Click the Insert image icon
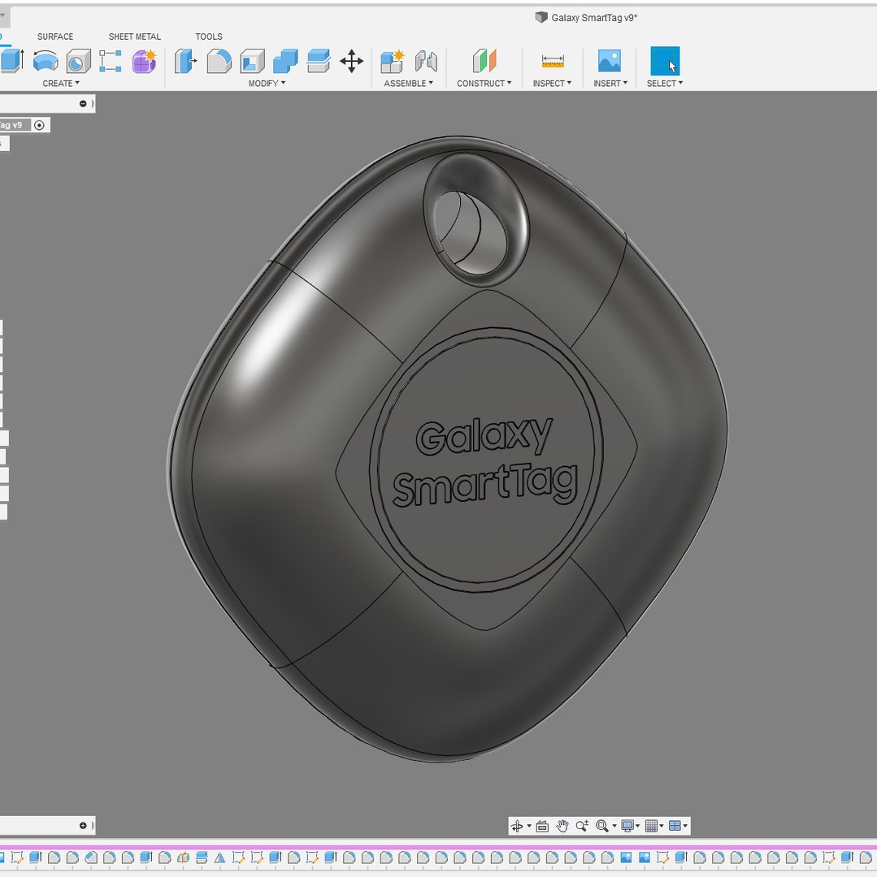This screenshot has height=877, width=877. coord(610,60)
